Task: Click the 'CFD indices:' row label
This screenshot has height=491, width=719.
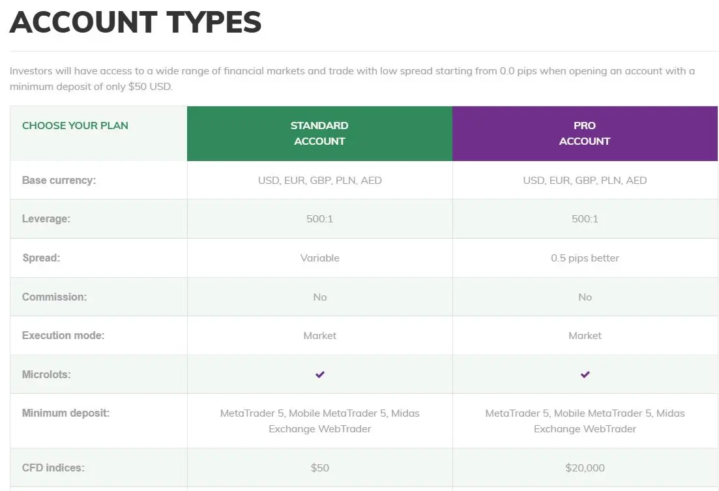Action: point(53,468)
